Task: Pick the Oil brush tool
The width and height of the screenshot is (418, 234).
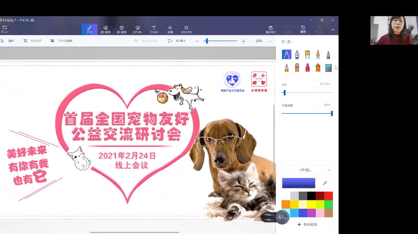Action: 307,53
